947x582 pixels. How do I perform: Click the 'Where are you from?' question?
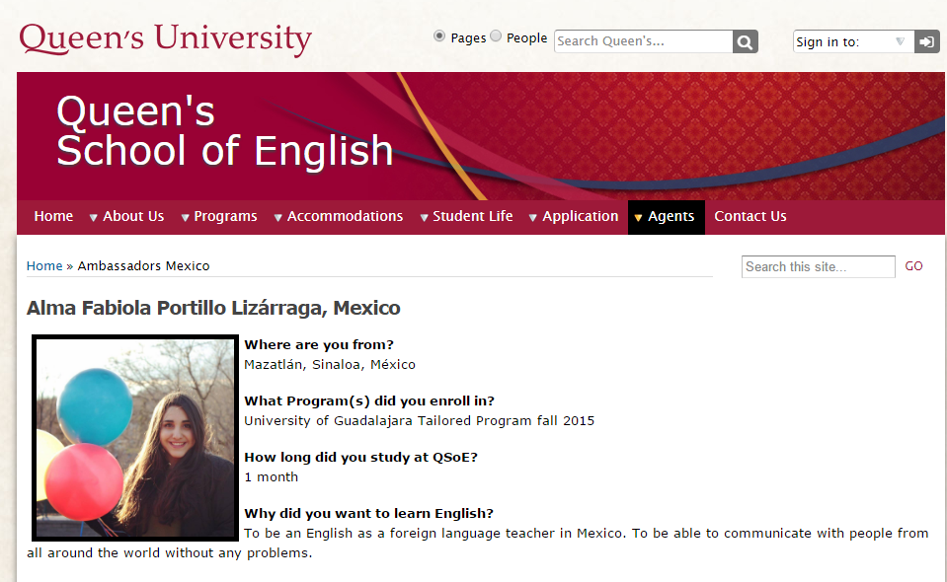point(319,345)
